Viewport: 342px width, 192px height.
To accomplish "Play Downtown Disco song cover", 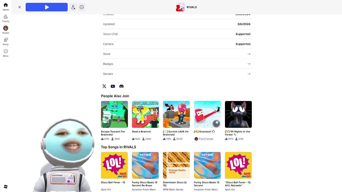I will tap(176, 165).
